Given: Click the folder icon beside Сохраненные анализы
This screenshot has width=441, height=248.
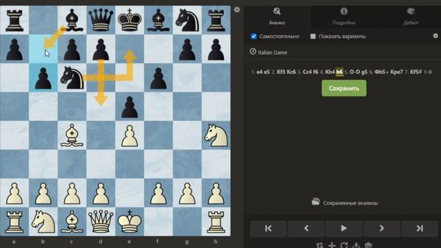Looking at the screenshot, I should point(316,202).
